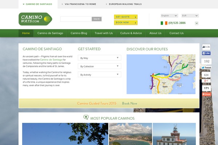Click the yellow Book Now button
Viewport: 218px width, 145px height.
pyautogui.click(x=126, y=22)
